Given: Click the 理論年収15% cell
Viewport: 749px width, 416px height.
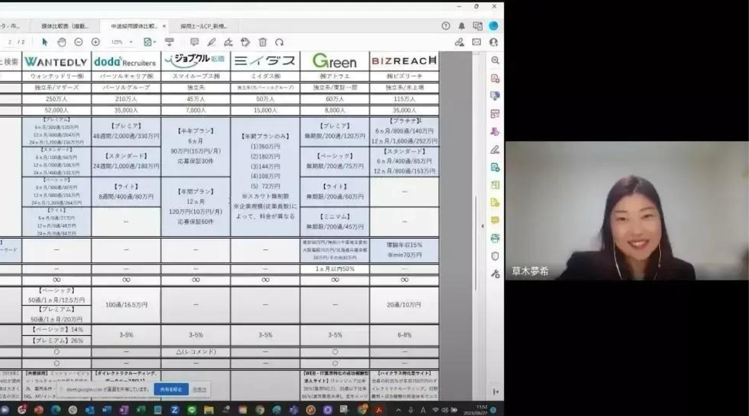Looking at the screenshot, I should [x=404, y=250].
